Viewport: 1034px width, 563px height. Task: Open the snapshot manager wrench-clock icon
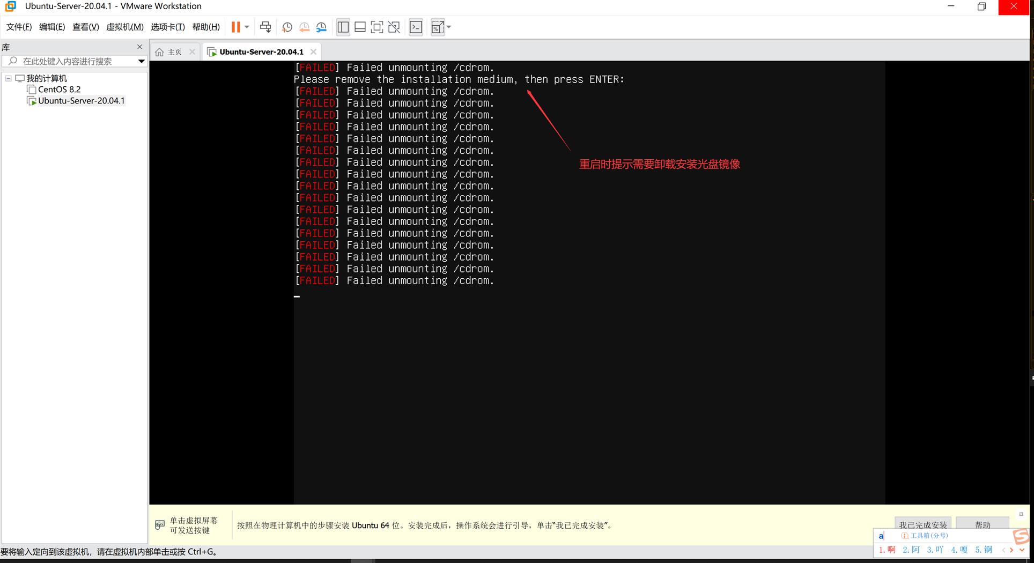coord(321,27)
